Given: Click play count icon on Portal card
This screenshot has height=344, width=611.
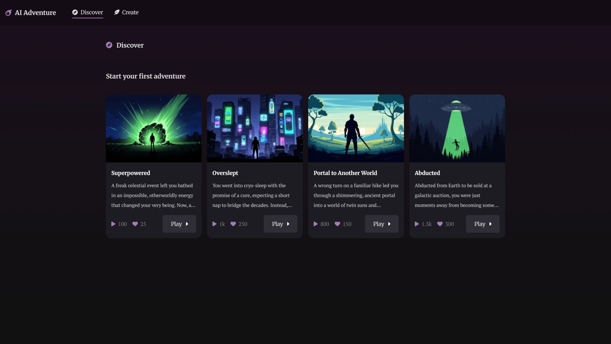Looking at the screenshot, I should point(316,224).
